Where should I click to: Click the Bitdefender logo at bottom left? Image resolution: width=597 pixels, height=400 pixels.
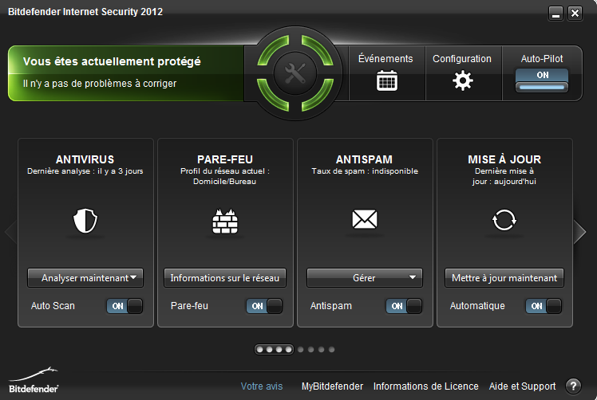(34, 380)
